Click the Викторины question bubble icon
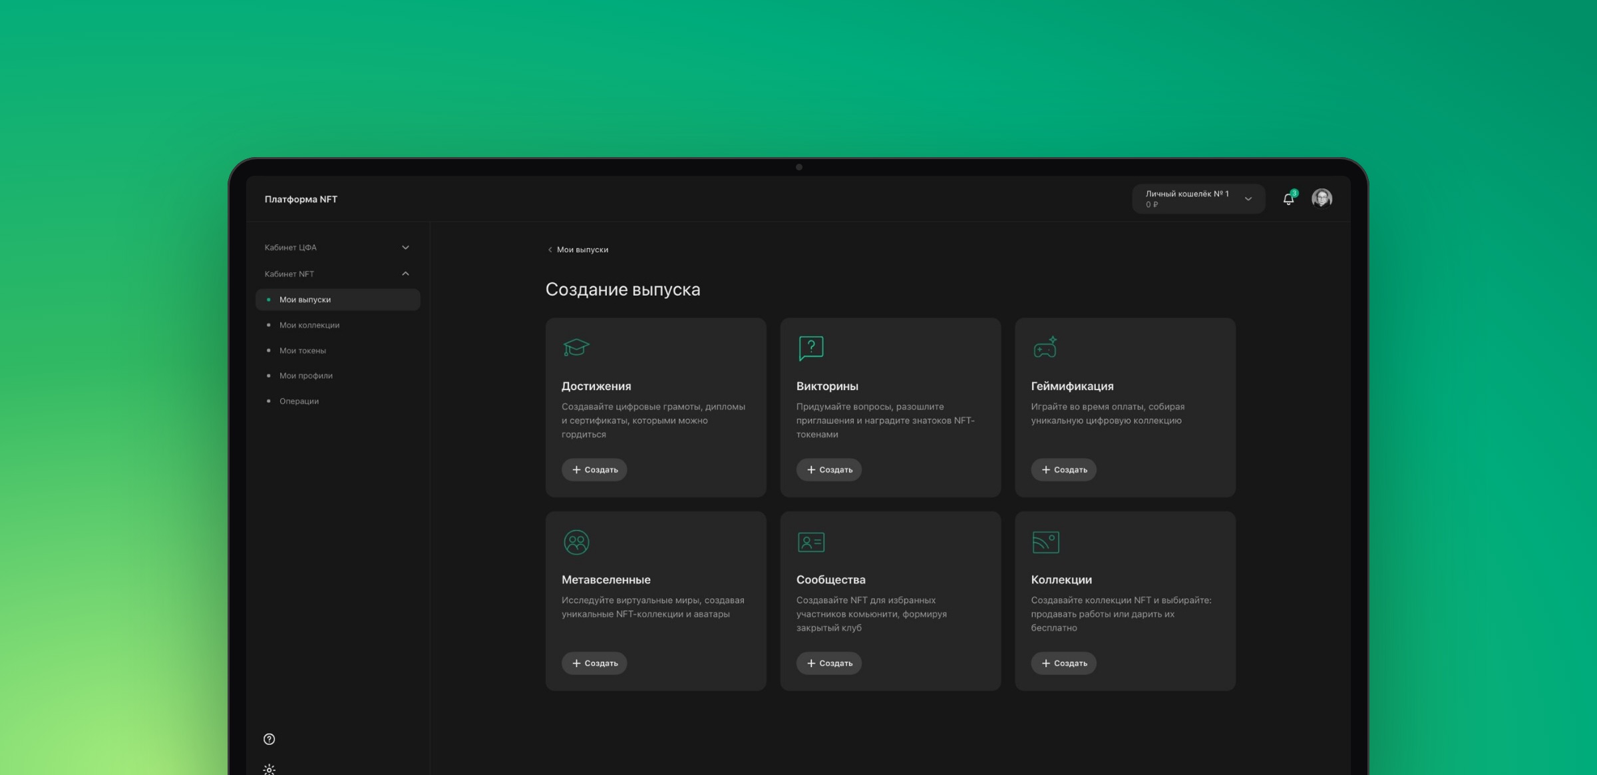 point(810,348)
